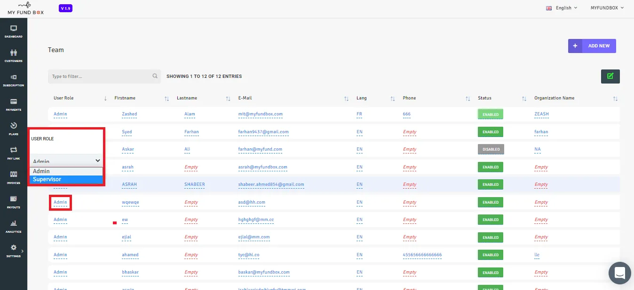Toggle ENABLED status for baskar@myfundbox.com
The image size is (634, 290).
(491, 273)
